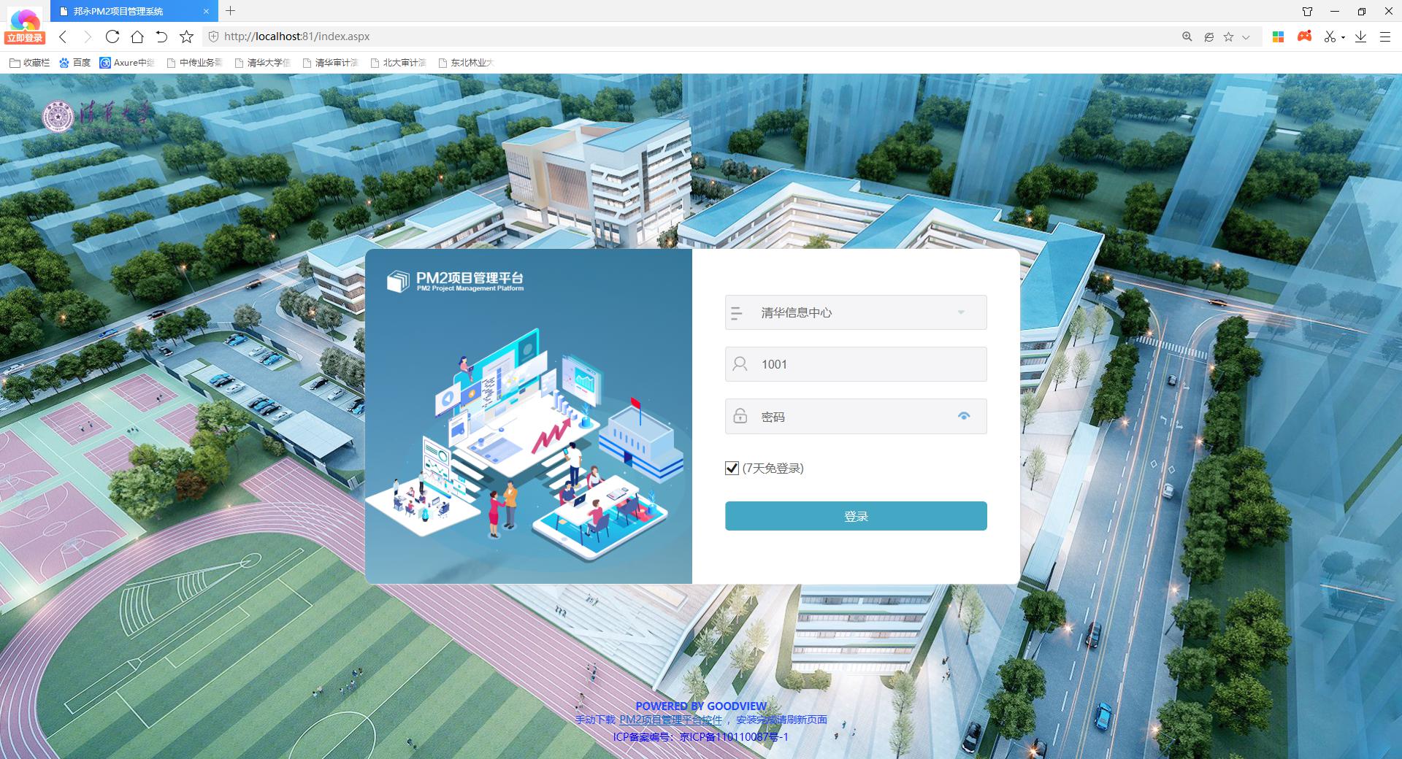Click the scissors screenshot tool icon

coord(1330,36)
